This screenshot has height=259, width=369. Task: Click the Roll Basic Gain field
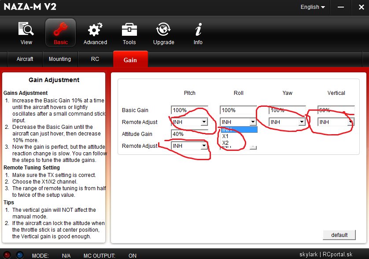tap(238, 110)
